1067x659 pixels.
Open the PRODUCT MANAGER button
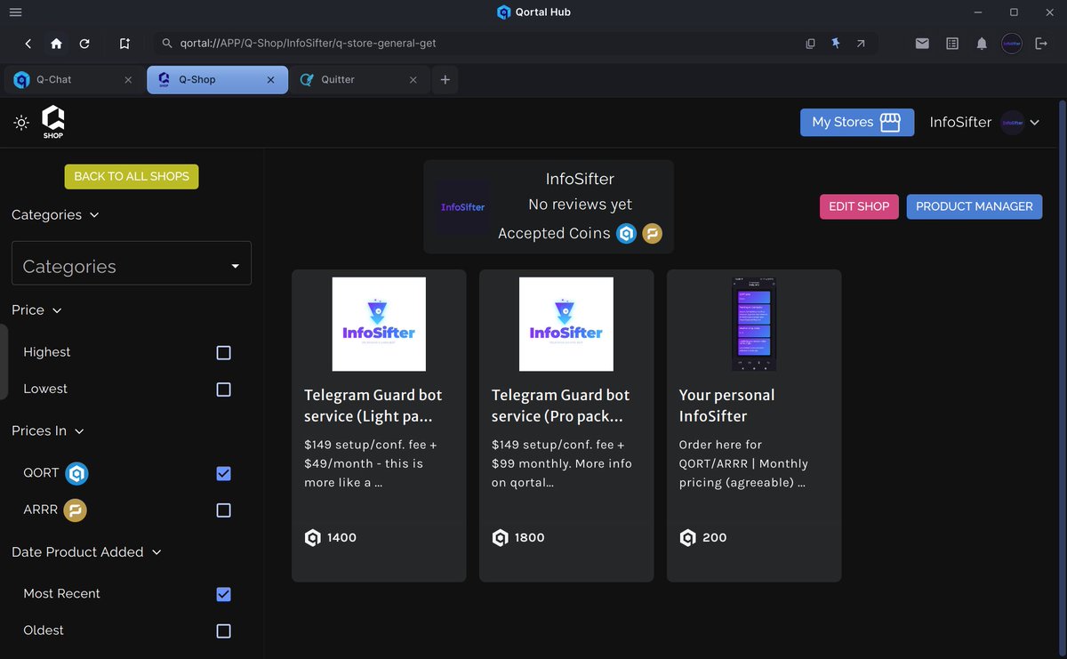(x=975, y=206)
